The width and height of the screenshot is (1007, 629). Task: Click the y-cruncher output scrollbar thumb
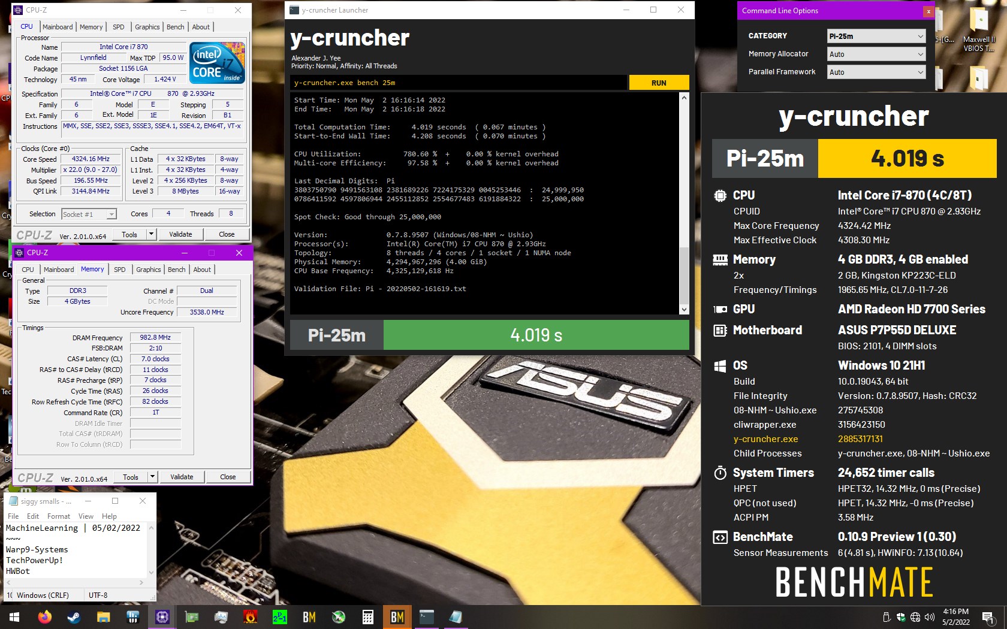tap(684, 276)
